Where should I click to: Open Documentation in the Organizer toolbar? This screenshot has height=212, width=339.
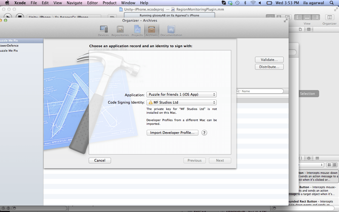171,31
